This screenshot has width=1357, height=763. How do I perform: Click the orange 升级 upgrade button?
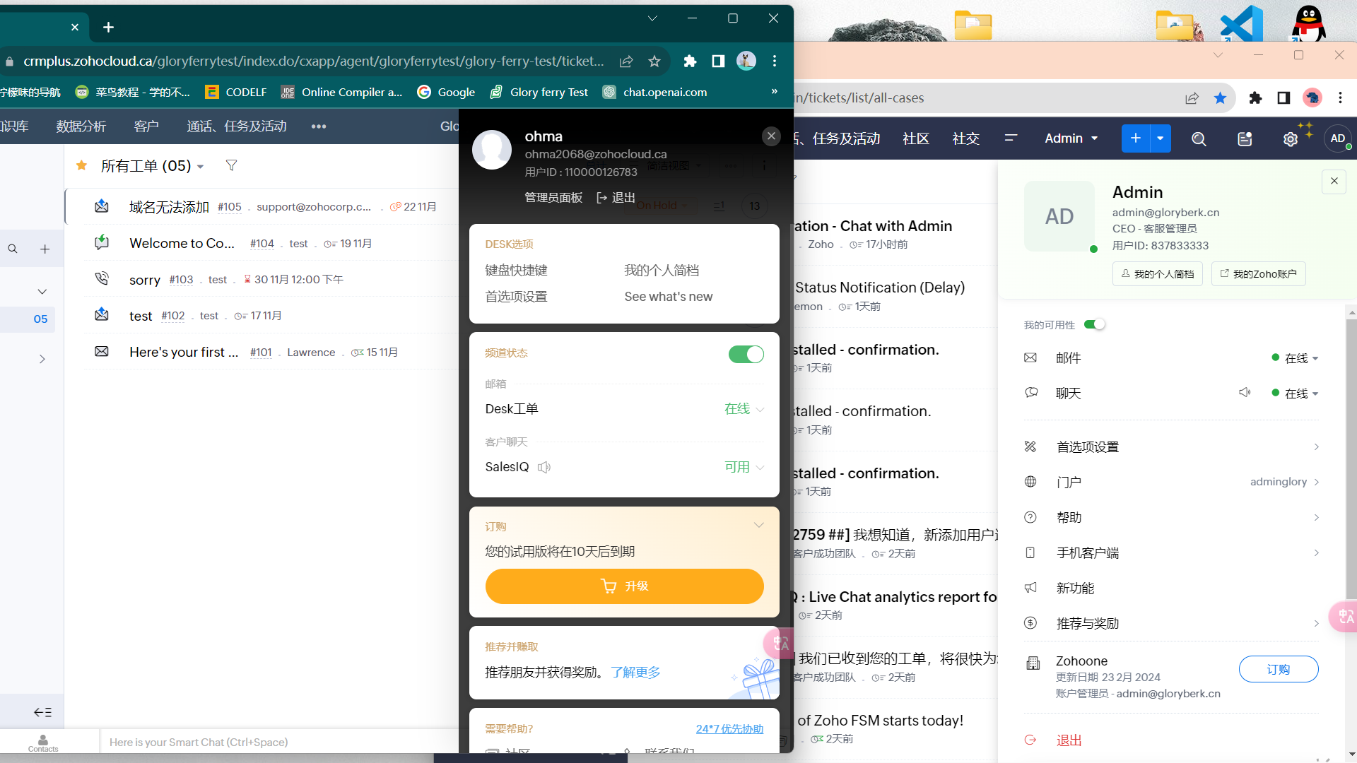(x=625, y=586)
